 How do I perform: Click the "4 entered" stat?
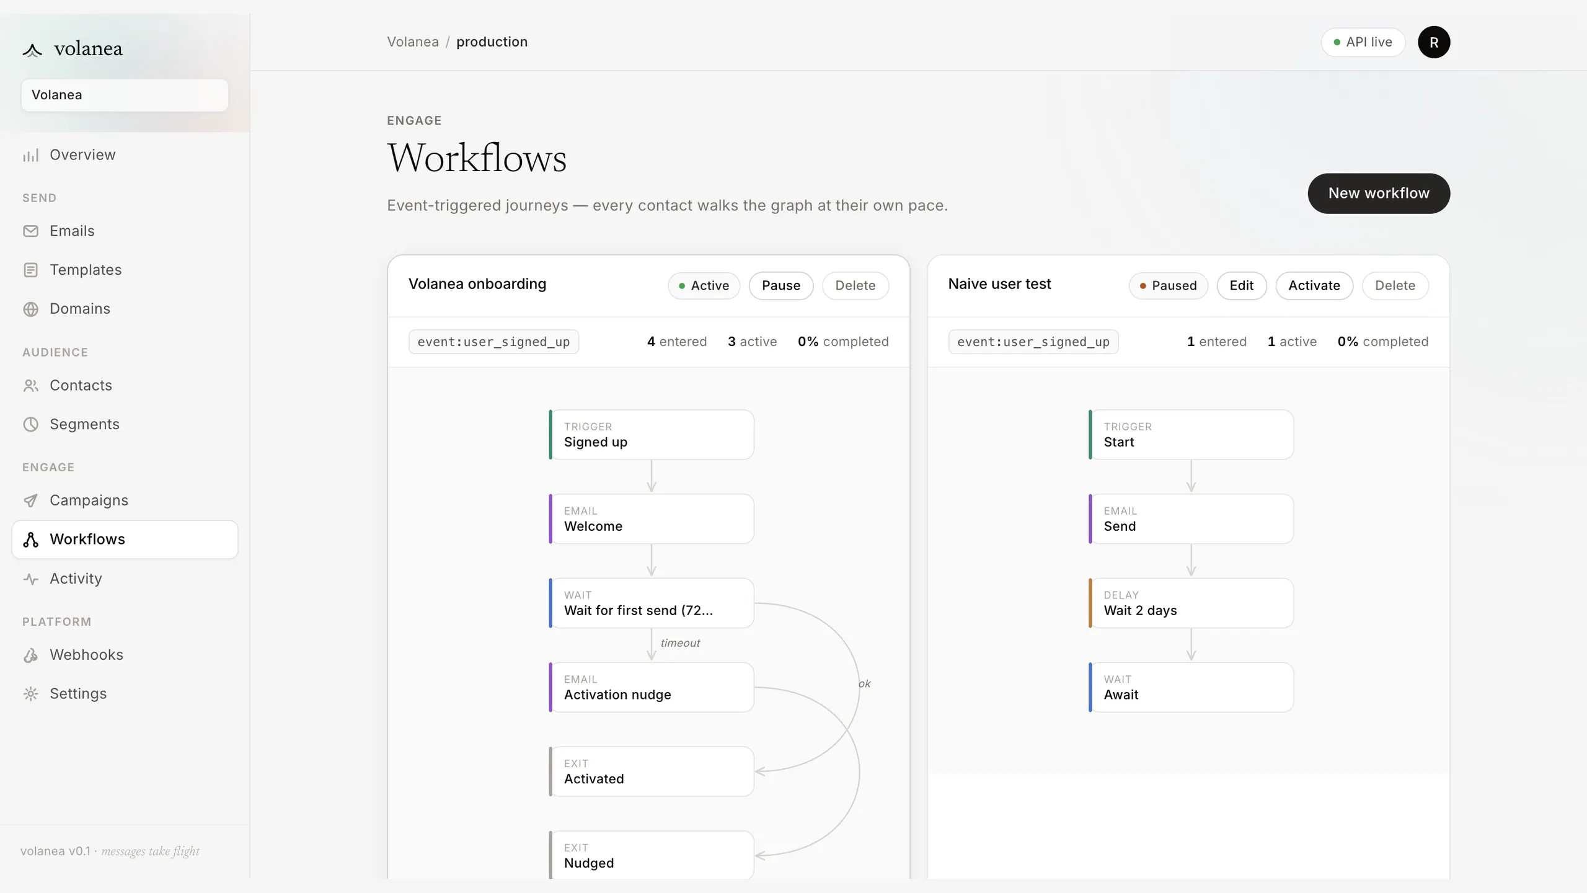coord(677,342)
